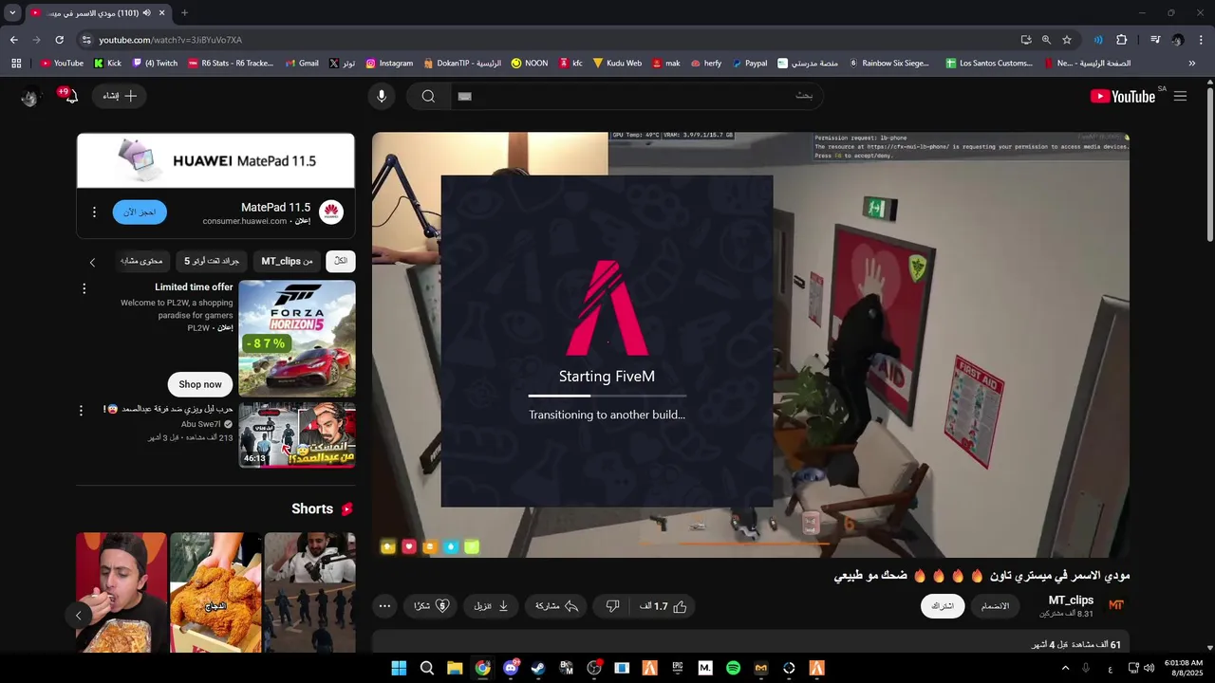Open Chrome extensions puzzle icon
1215x683 pixels.
pos(1122,40)
